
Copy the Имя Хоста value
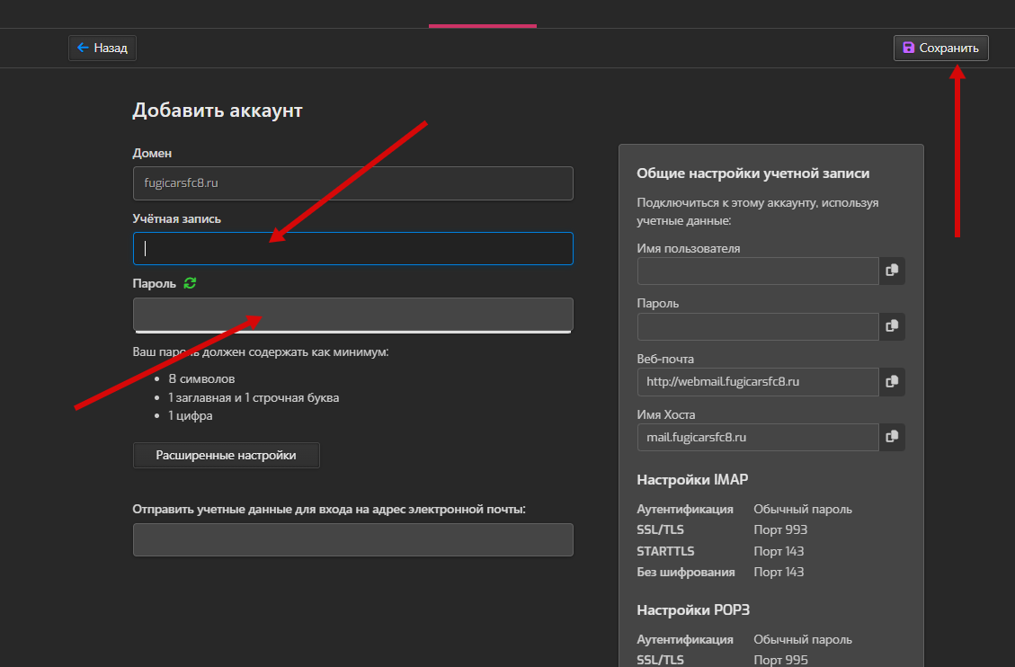[892, 438]
